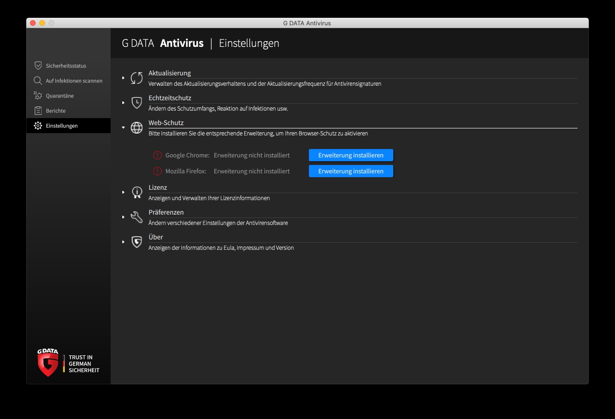Click the Web-Schutz heading

(x=166, y=123)
